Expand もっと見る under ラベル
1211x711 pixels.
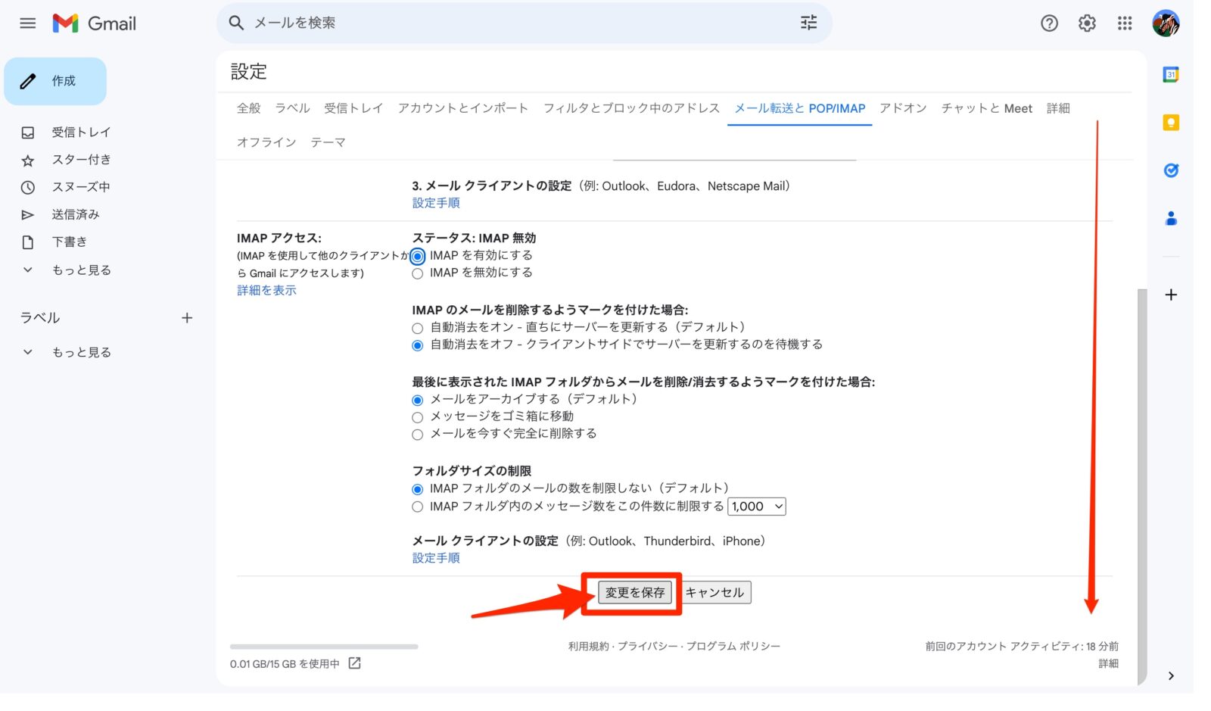pos(81,352)
